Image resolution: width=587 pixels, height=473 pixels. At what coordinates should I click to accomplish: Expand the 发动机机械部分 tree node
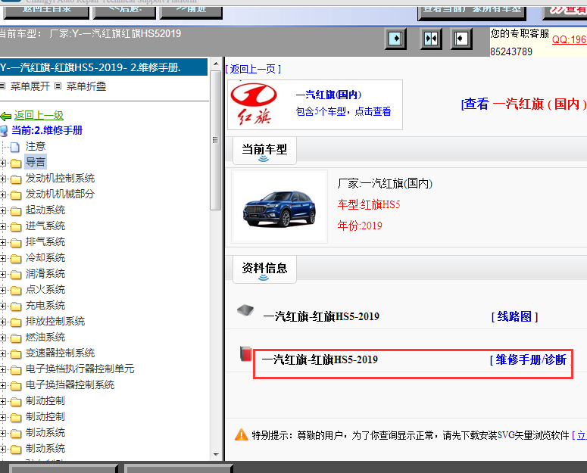pyautogui.click(x=2, y=194)
